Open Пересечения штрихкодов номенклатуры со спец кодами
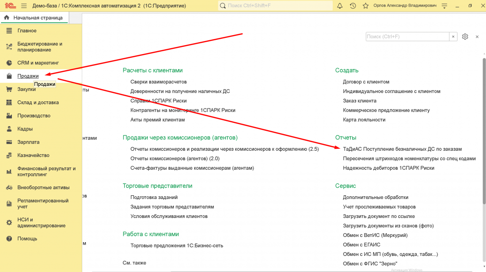The width and height of the screenshot is (486, 272). [x=409, y=158]
